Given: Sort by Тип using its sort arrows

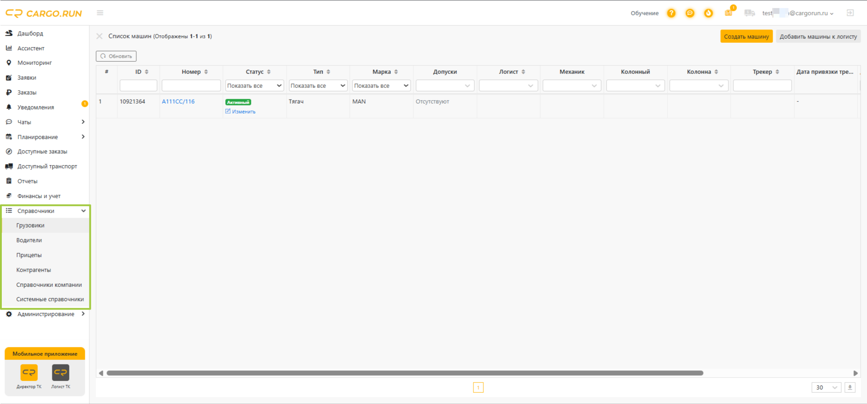Looking at the screenshot, I should click(328, 72).
